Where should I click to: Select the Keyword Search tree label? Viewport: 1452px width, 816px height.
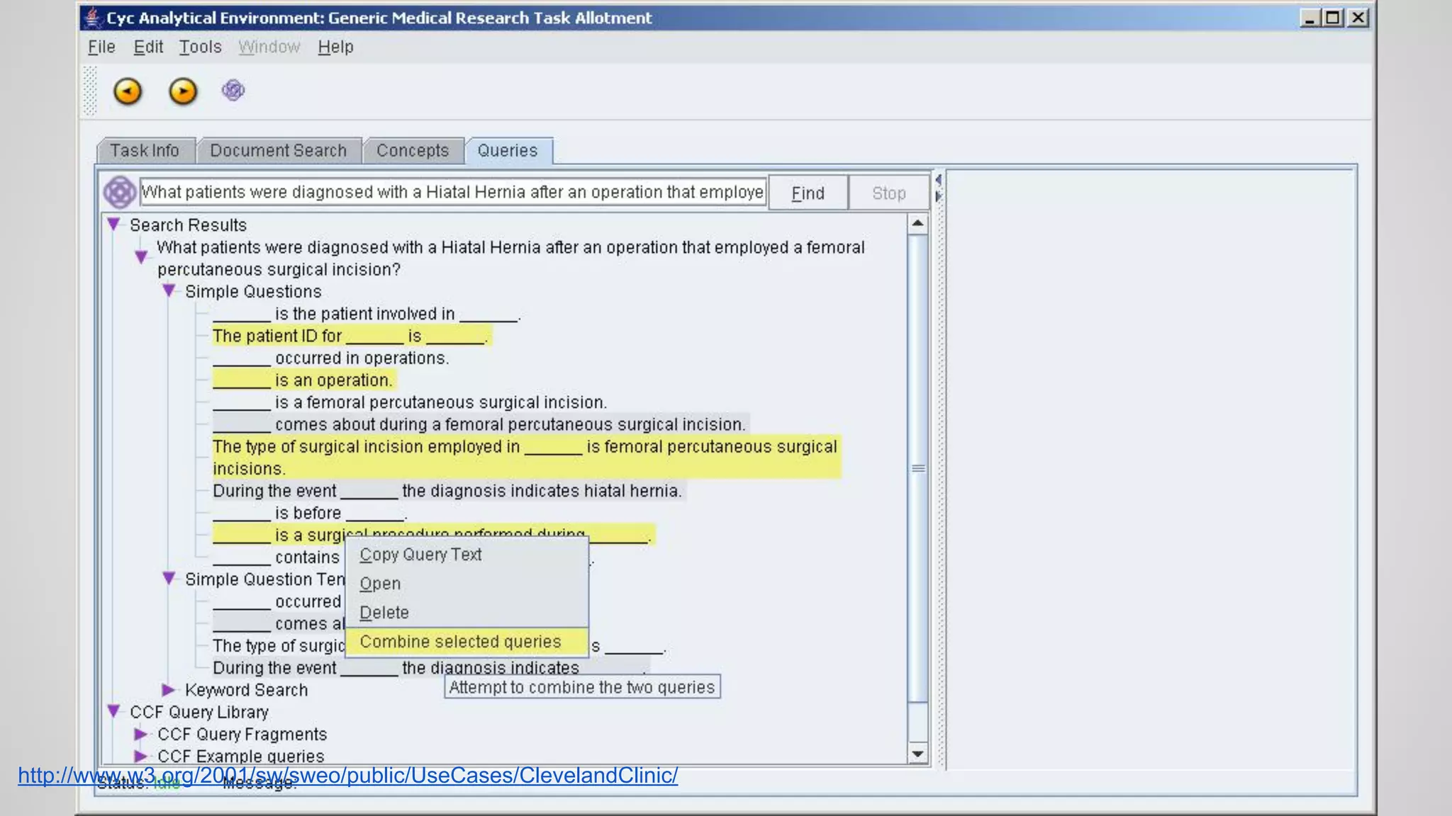tap(246, 690)
